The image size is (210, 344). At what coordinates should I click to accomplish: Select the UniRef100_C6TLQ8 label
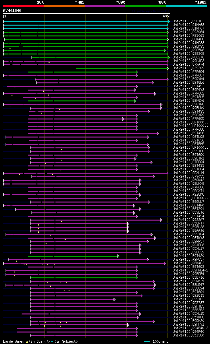pos(188,137)
